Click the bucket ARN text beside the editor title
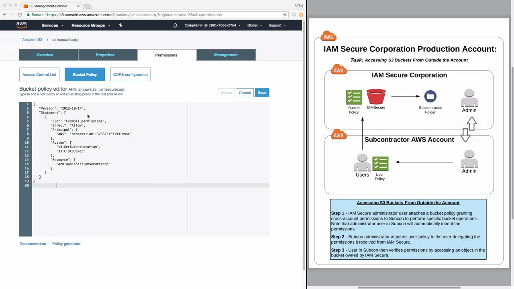The height and width of the screenshot is (289, 514). (96, 90)
